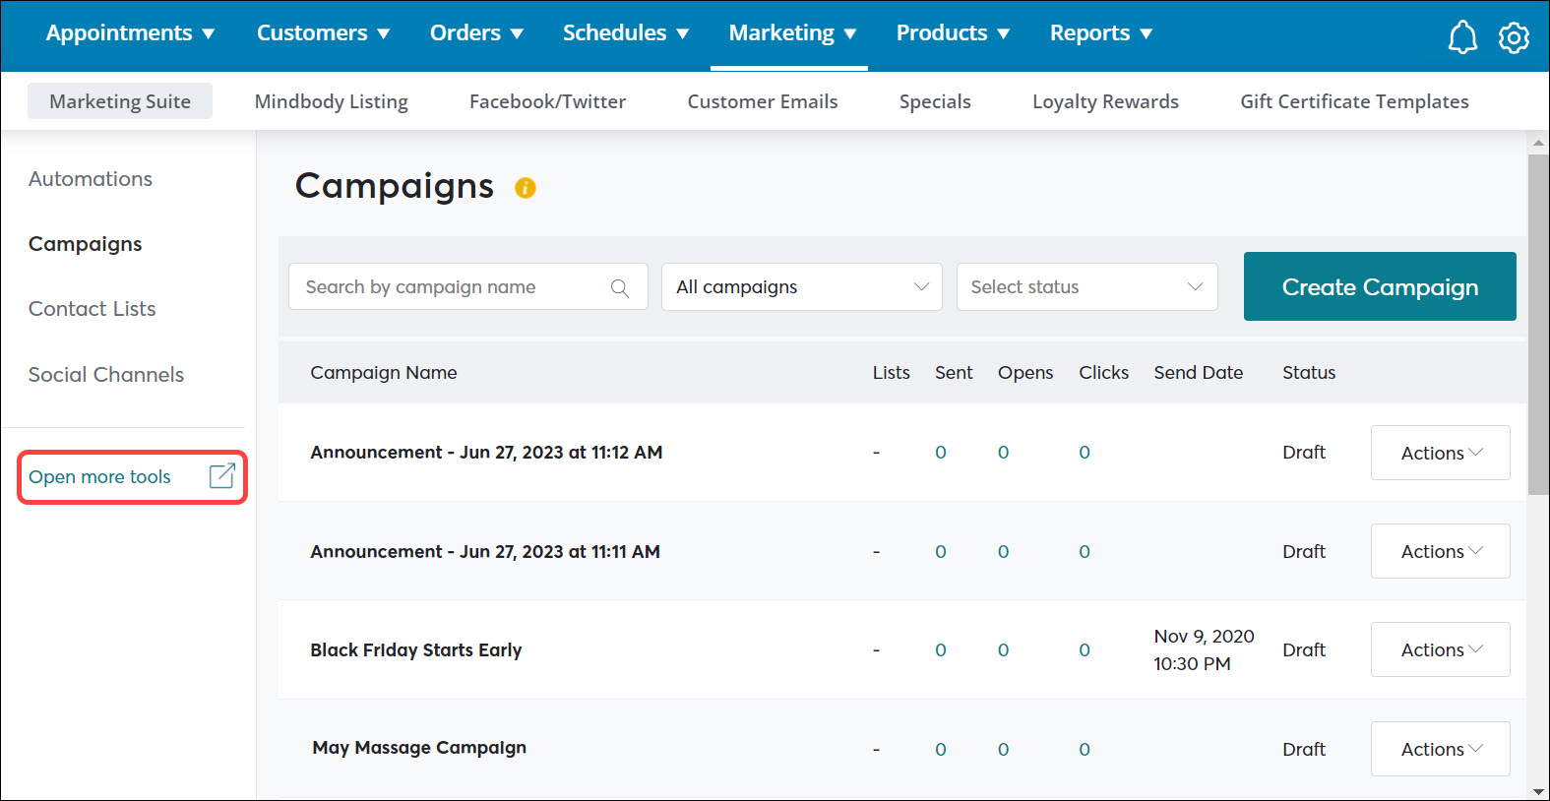
Task: Open the Orders menu
Action: 476,33
